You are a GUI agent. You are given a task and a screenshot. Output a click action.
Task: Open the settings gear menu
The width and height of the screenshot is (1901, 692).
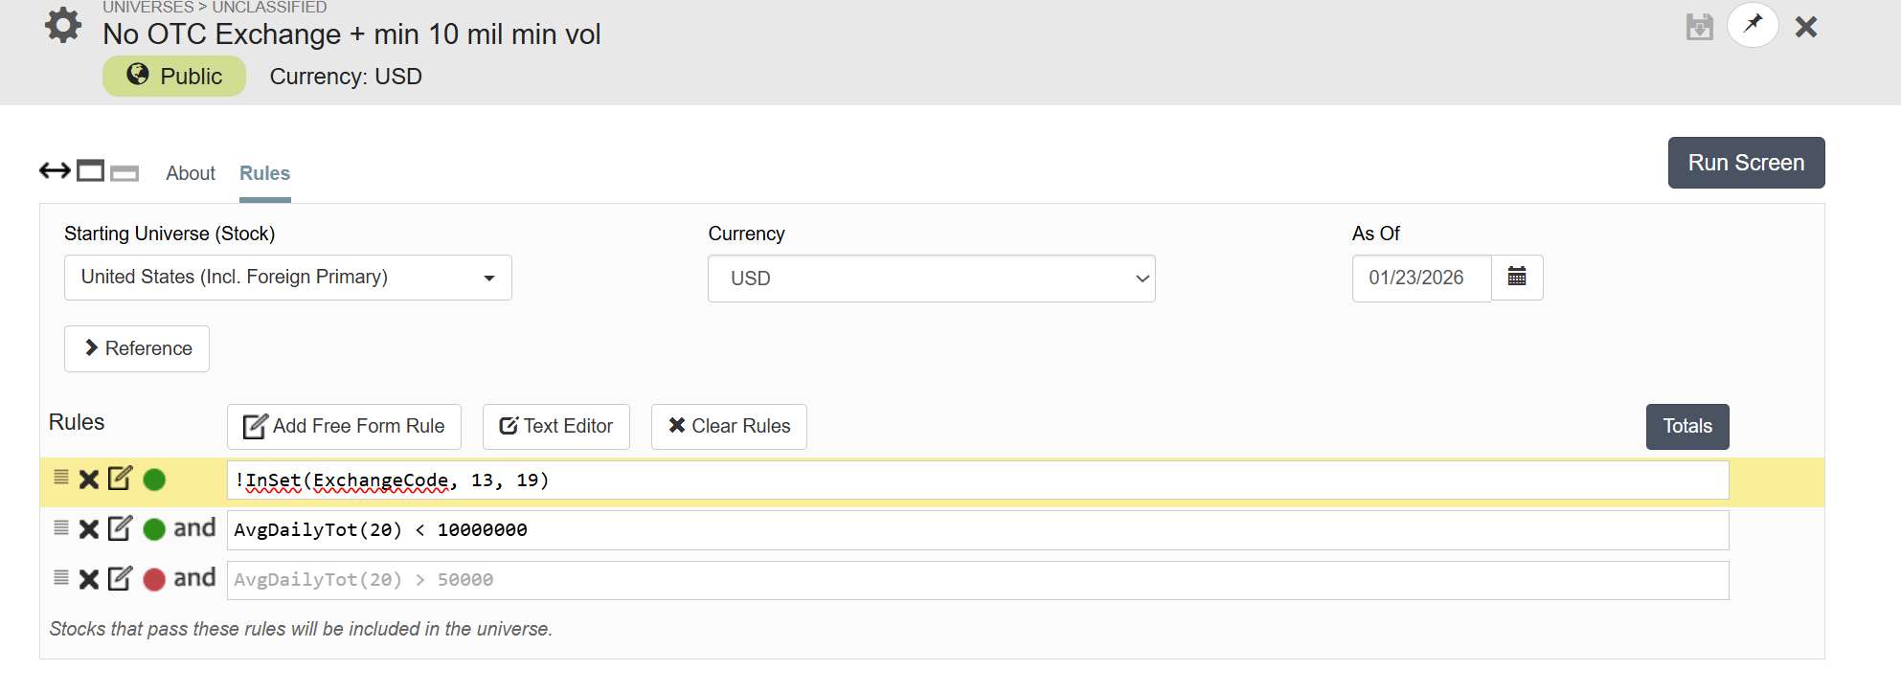63,25
